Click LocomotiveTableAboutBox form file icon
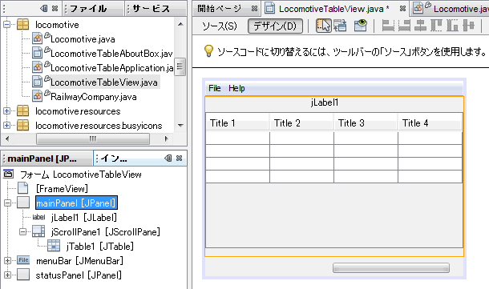The image size is (489, 289). click(x=37, y=54)
